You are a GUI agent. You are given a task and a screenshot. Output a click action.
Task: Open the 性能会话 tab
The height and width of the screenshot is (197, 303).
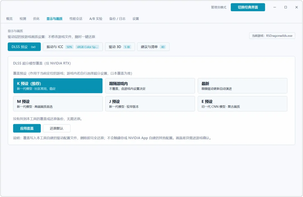76,19
